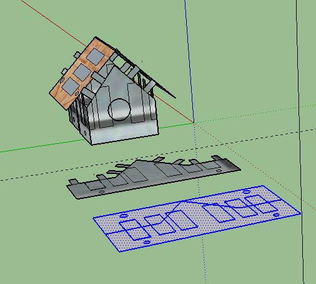Click the blue-highlighted selected flat panel

(x=197, y=218)
